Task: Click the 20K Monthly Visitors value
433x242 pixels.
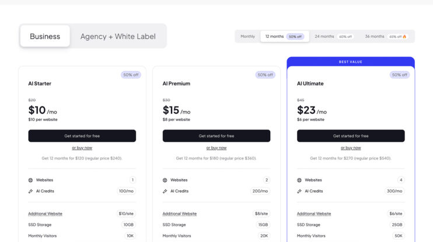Action: pyautogui.click(x=264, y=236)
